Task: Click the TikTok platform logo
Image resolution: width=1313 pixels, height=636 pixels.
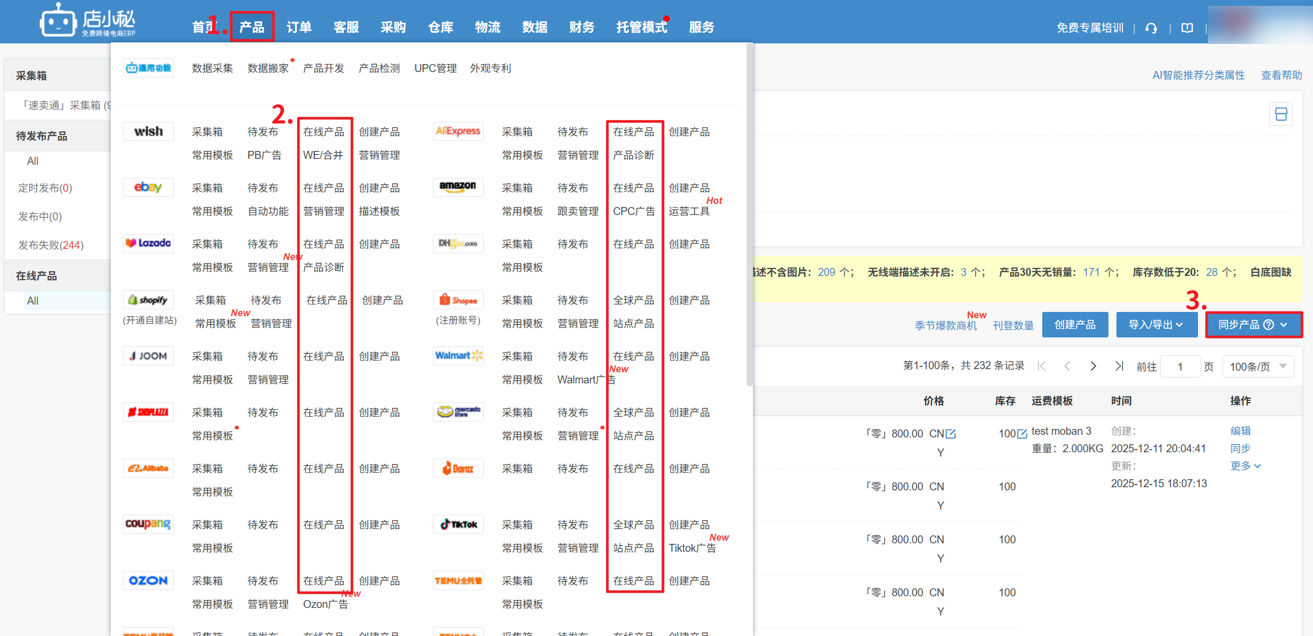Action: click(x=458, y=524)
